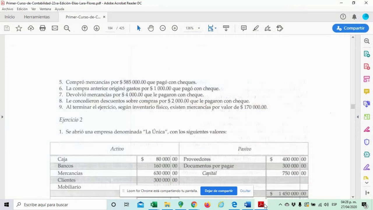Show hidden system tray icons

(280, 205)
